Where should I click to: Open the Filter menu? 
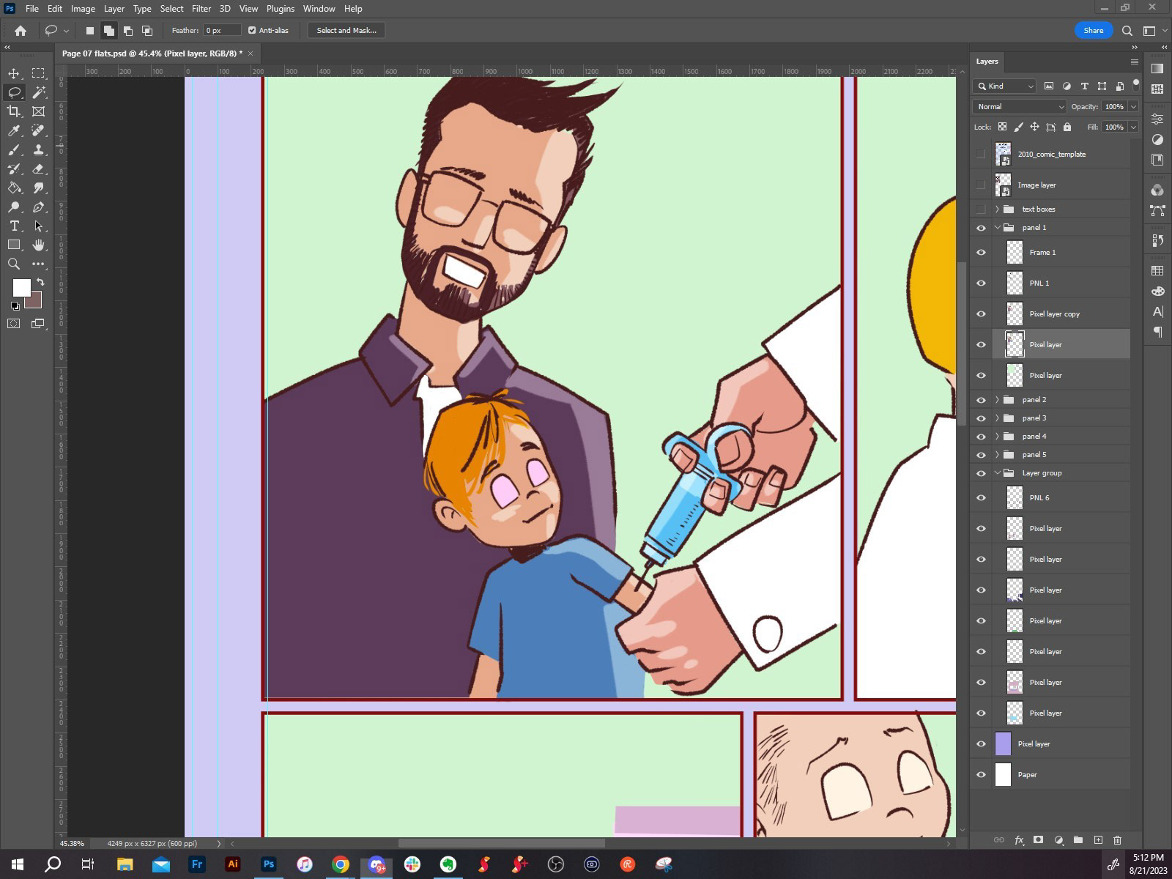201,9
